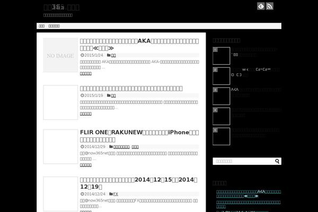The height and width of the screenshot is (212, 318).
Task: Open popular post thumbnail ranked 4
Action: pyautogui.click(x=221, y=116)
